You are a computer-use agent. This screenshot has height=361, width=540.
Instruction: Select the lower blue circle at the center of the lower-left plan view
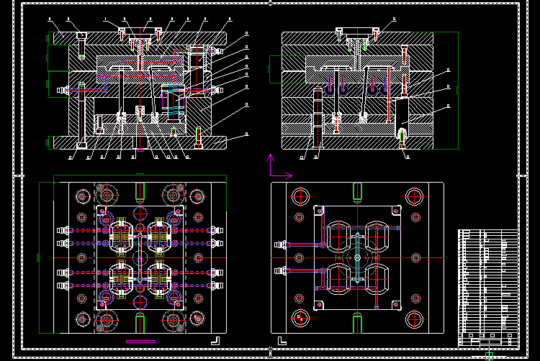(140, 302)
